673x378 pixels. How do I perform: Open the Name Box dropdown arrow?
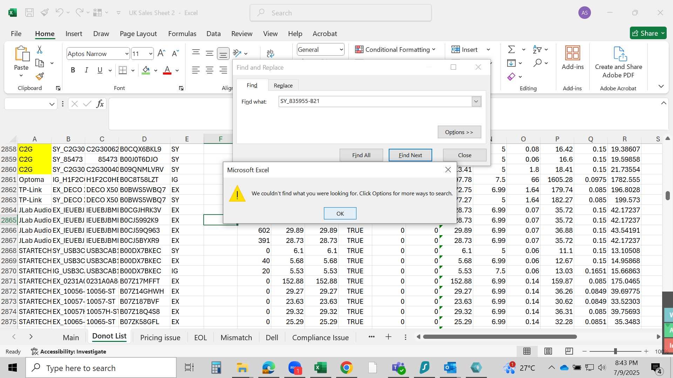click(x=52, y=104)
